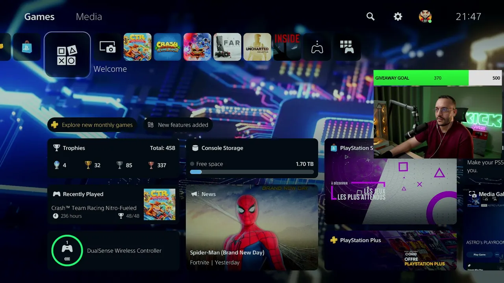This screenshot has height=283, width=504.
Task: Open the controller icon next to INSIDE
Action: 317,47
